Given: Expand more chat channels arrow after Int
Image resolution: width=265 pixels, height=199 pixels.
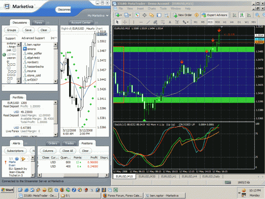Looking at the screenshot, I should (56, 38).
